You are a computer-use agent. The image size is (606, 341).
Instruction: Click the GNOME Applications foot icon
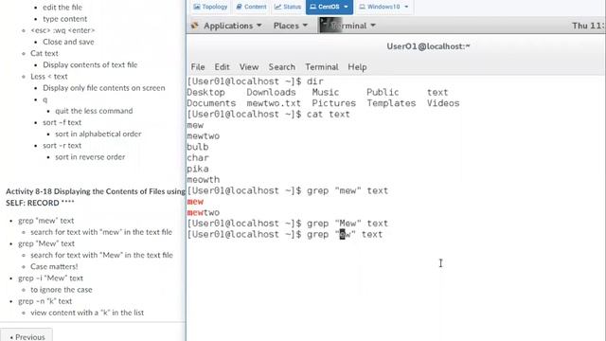pos(195,26)
